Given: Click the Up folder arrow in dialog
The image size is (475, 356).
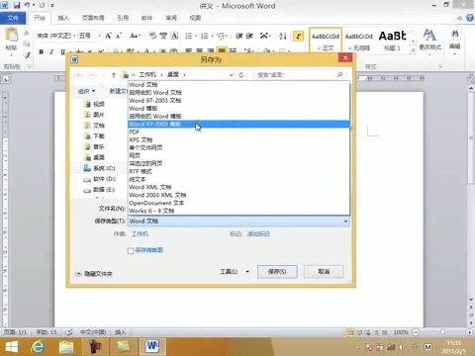Looking at the screenshot, I should [x=114, y=75].
